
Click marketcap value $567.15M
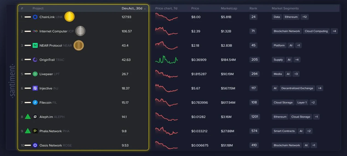[228, 88]
